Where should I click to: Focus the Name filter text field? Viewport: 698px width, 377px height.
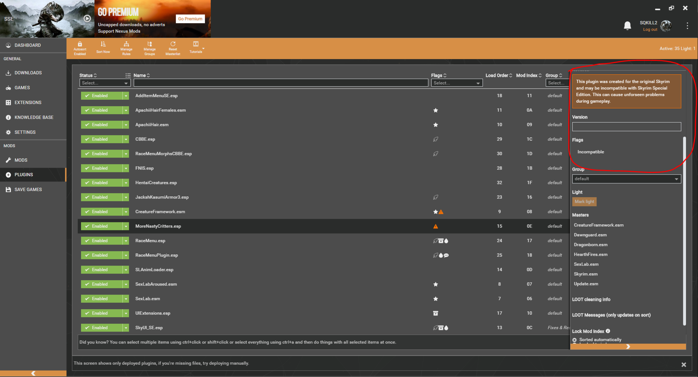tap(281, 83)
